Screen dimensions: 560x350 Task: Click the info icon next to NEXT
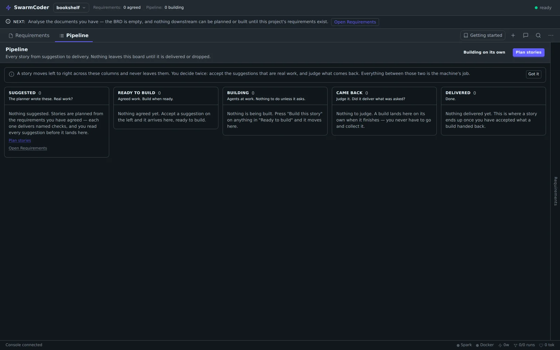point(8,22)
